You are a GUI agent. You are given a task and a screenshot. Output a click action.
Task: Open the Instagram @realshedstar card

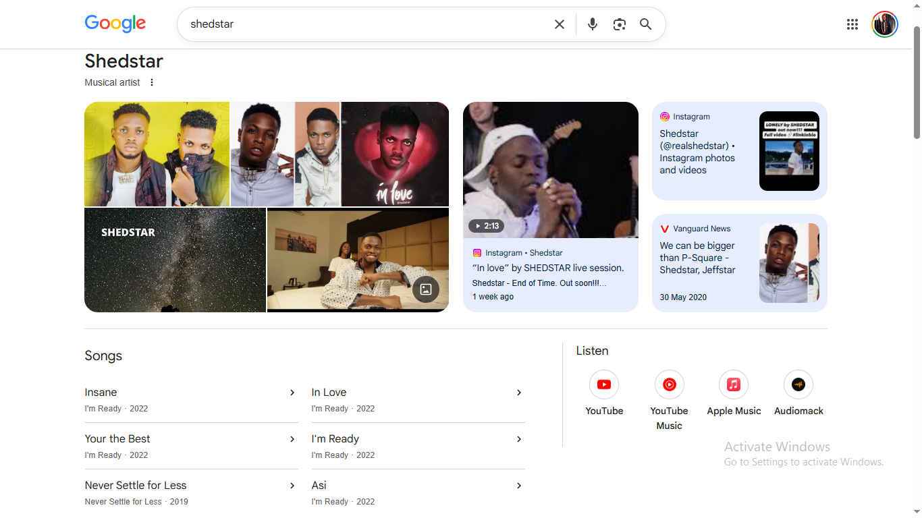pos(740,151)
